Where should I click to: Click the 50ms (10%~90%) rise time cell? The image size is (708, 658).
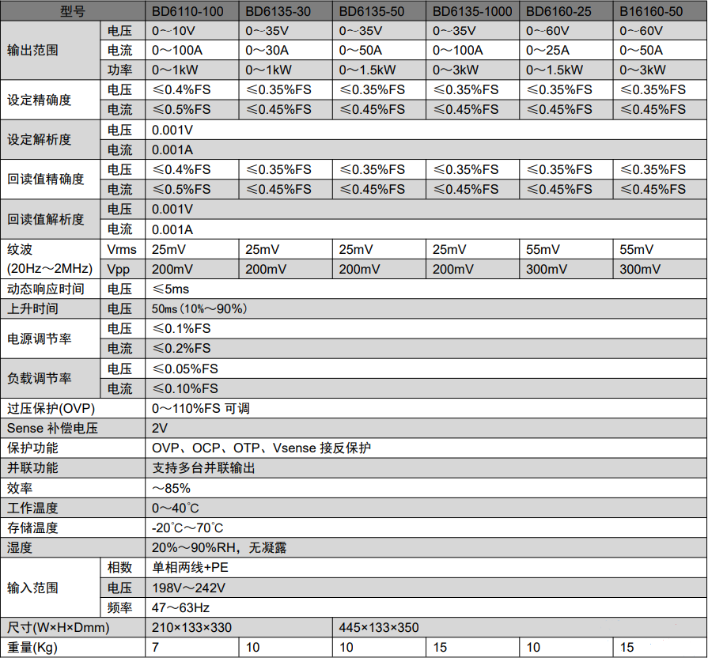[x=201, y=308]
